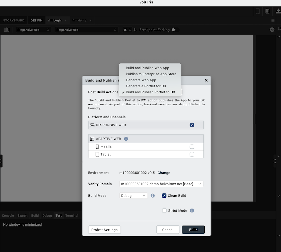Click the split-view panes icon in the toolbar
Image resolution: width=281 pixels, height=252 pixels.
[x=6, y=29]
